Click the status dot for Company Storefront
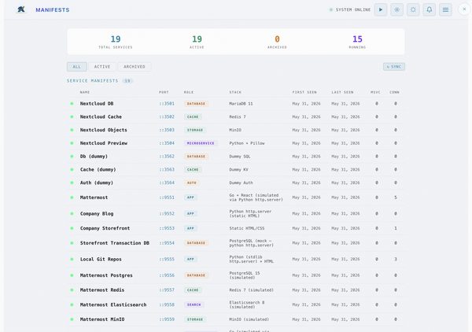This screenshot has height=332, width=472. pyautogui.click(x=72, y=228)
